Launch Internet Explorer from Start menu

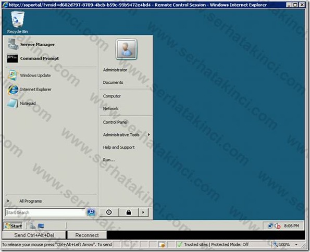click(30, 90)
